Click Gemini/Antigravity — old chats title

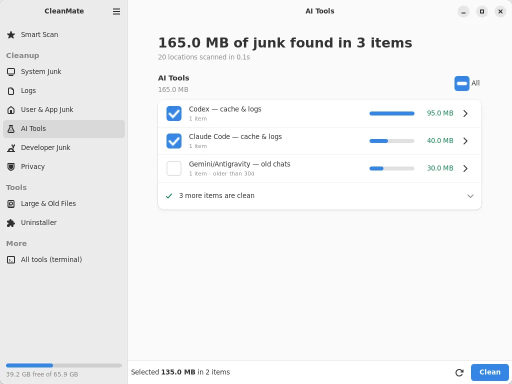(x=239, y=164)
